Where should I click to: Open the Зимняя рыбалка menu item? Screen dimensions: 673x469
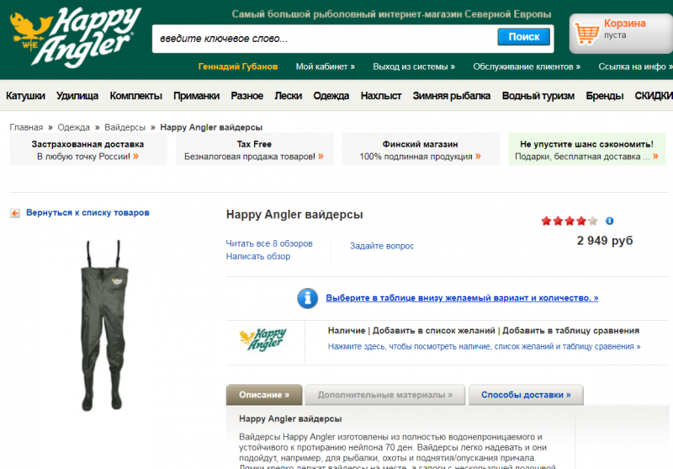click(x=452, y=96)
